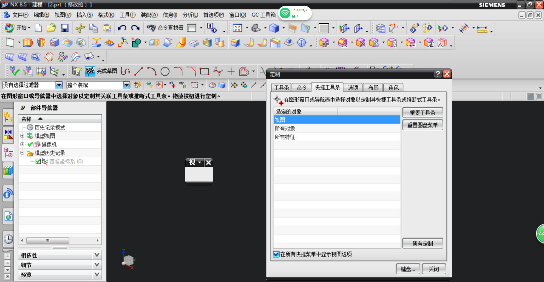Undo the last action

click(x=122, y=28)
